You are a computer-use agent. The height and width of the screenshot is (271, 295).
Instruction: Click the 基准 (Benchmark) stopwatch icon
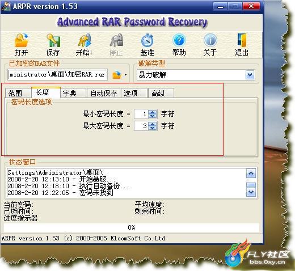coord(147,40)
